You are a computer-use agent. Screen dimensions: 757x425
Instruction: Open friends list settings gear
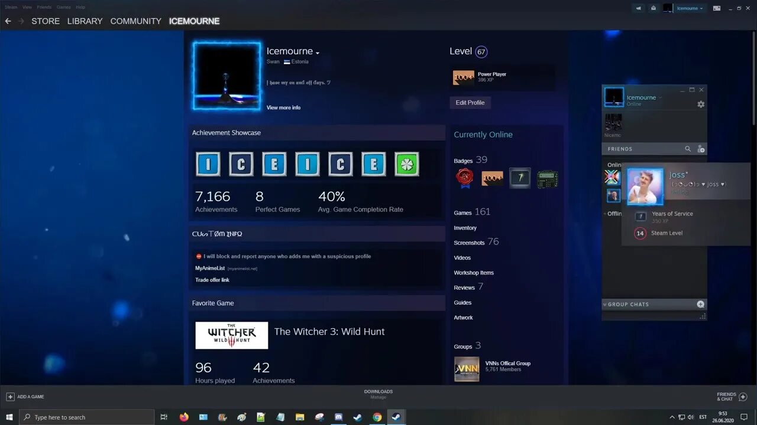[701, 104]
